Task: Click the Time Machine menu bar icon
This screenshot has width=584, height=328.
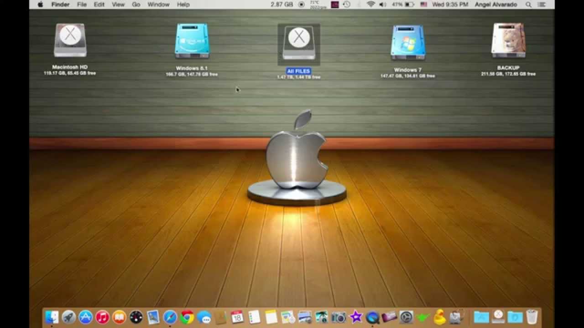Action: (347, 5)
